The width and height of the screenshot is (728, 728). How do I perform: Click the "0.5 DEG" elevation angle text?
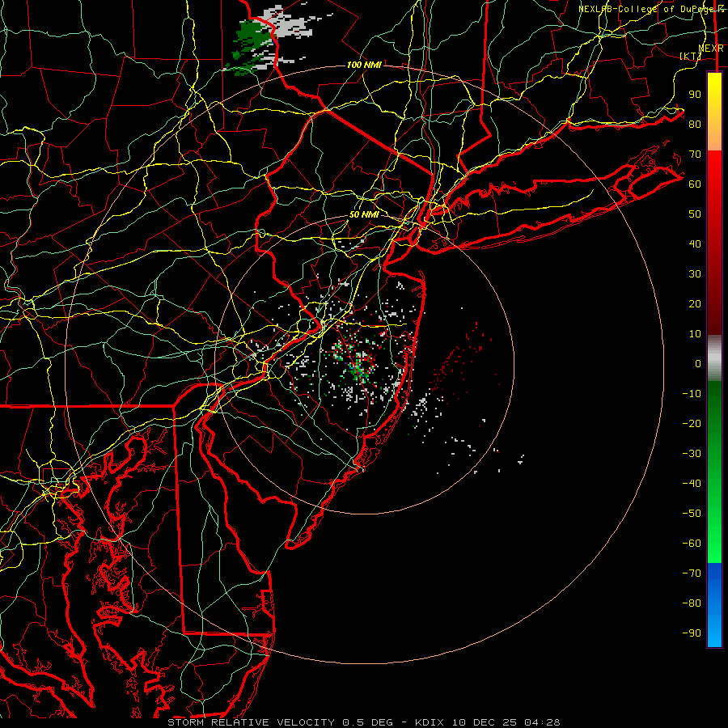click(x=368, y=722)
